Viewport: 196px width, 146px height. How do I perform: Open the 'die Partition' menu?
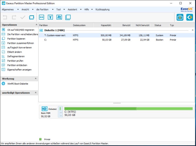point(42,9)
